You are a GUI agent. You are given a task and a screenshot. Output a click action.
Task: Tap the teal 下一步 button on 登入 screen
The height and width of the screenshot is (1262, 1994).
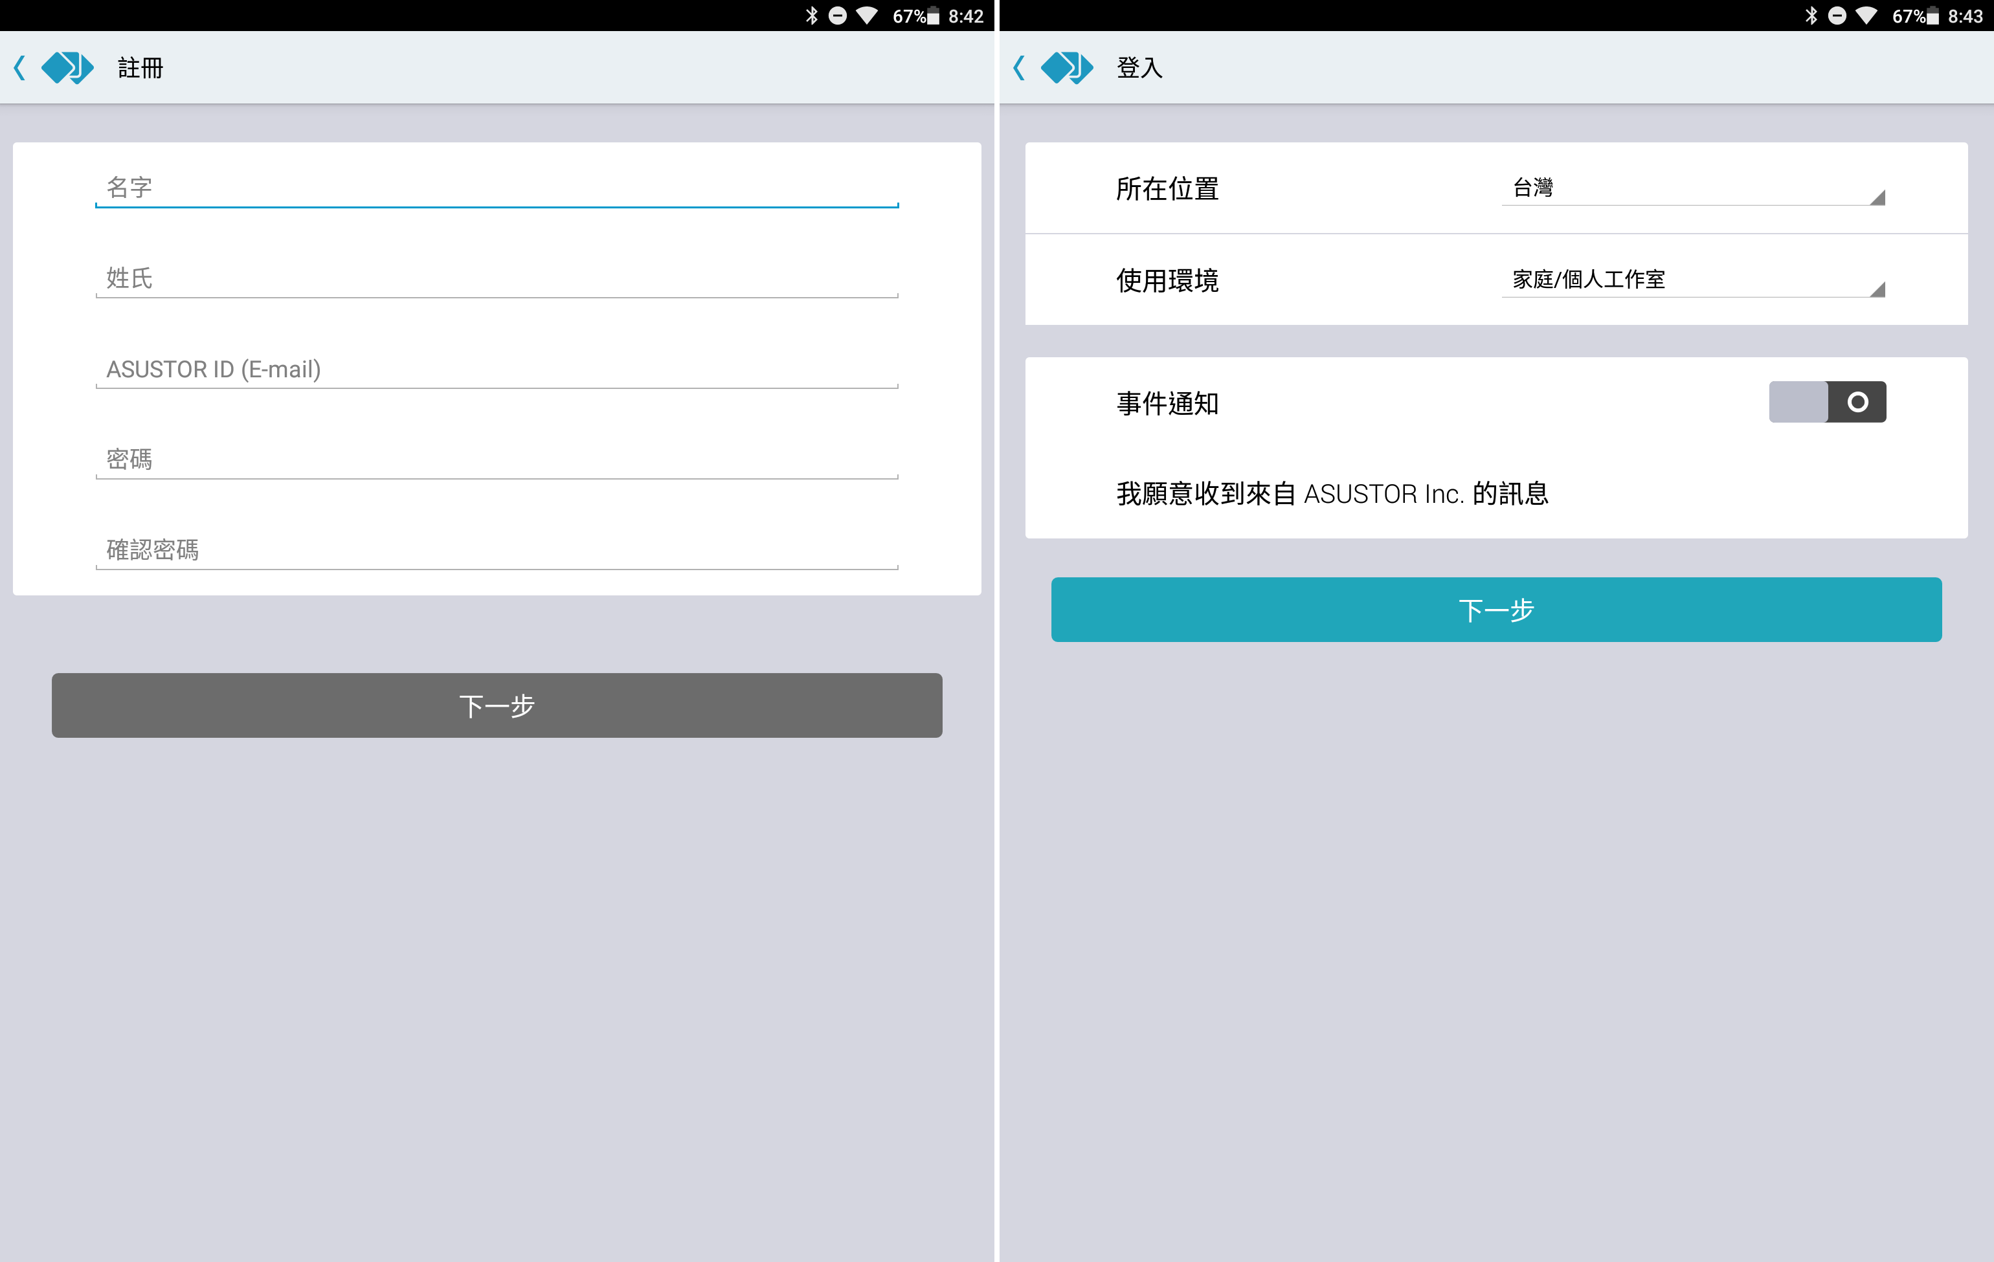[1496, 610]
